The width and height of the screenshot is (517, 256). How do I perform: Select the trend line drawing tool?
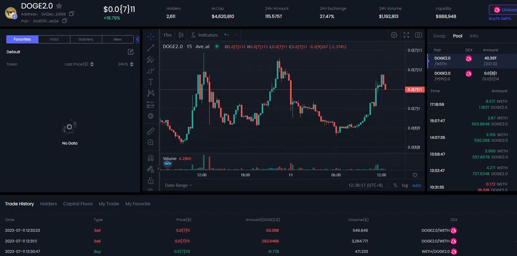click(150, 48)
